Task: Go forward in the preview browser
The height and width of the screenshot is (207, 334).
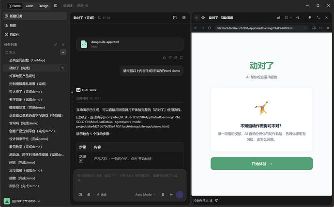Action: [x=202, y=28]
